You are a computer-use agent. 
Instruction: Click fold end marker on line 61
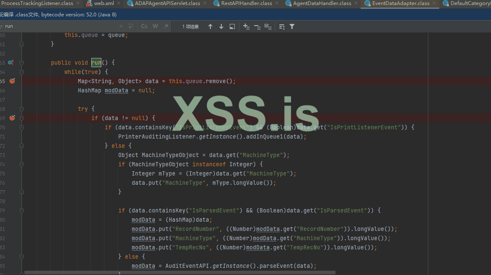click(x=21, y=44)
